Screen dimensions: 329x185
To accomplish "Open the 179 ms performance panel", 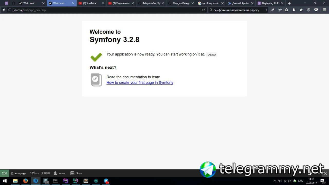I will click(x=34, y=173).
